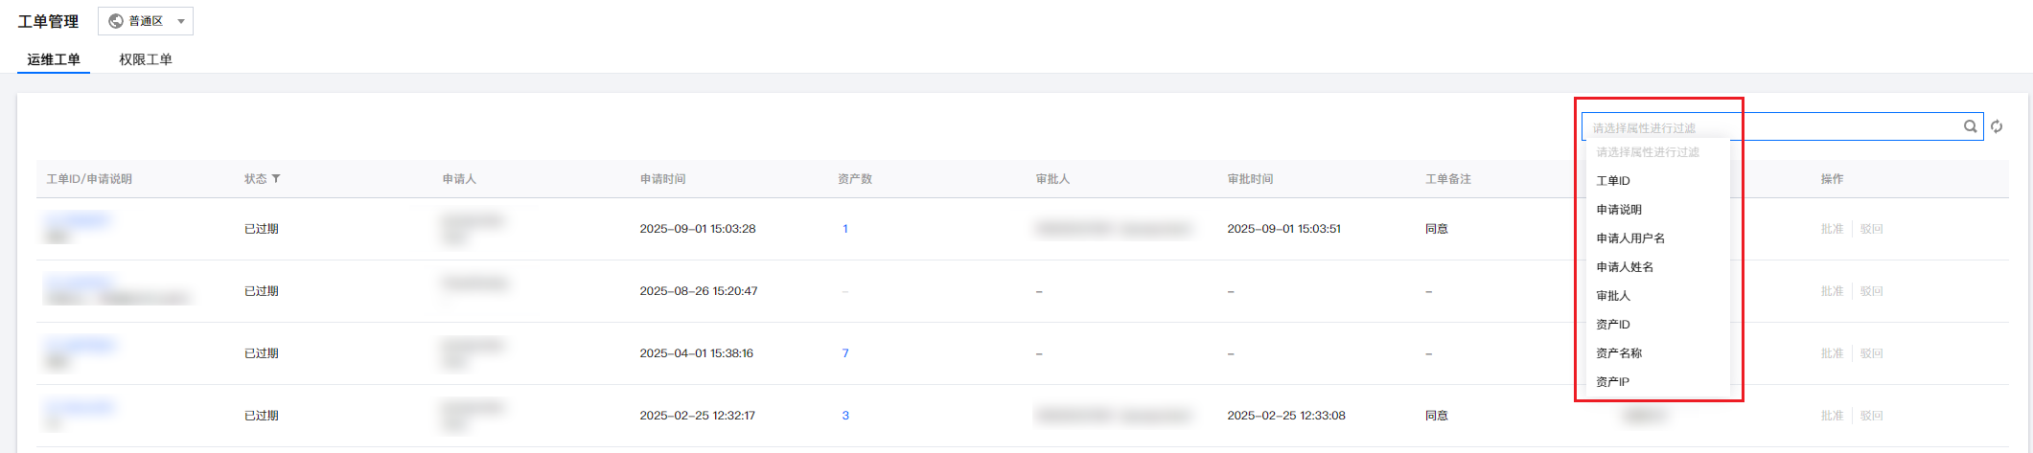Click the status column filter icon
The height and width of the screenshot is (453, 2033).
click(x=276, y=179)
